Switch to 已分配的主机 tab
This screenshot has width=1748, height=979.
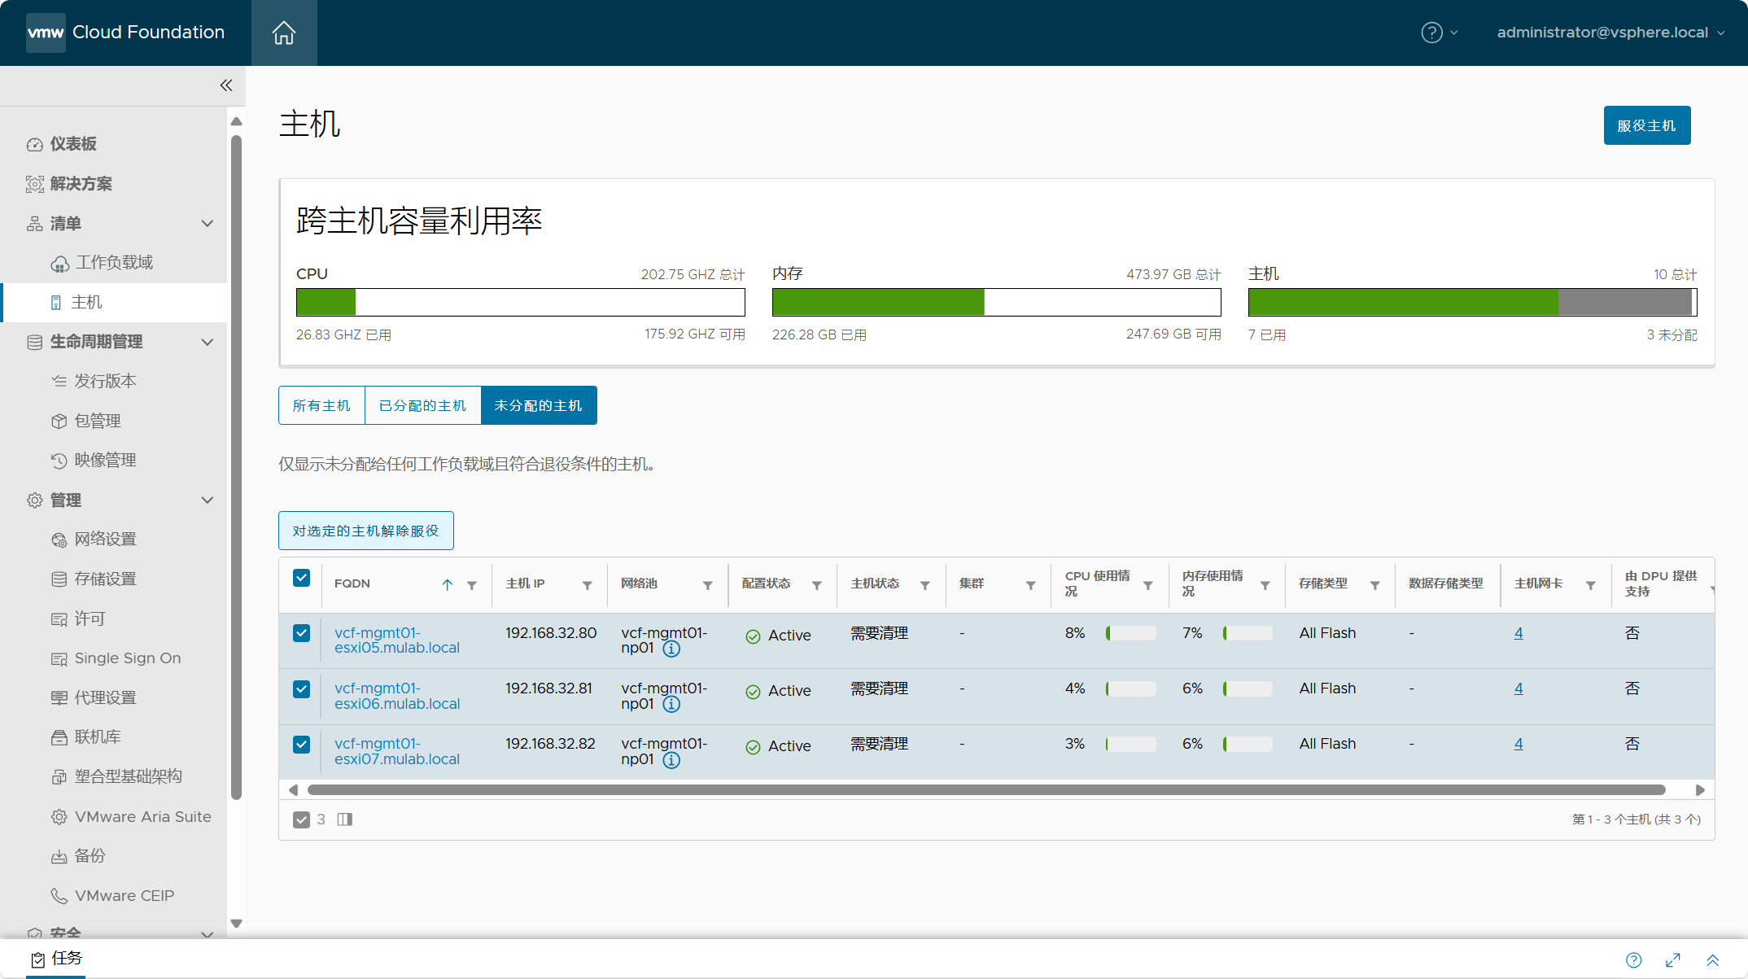[x=423, y=405]
